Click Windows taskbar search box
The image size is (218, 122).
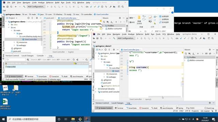click(x=31, y=119)
